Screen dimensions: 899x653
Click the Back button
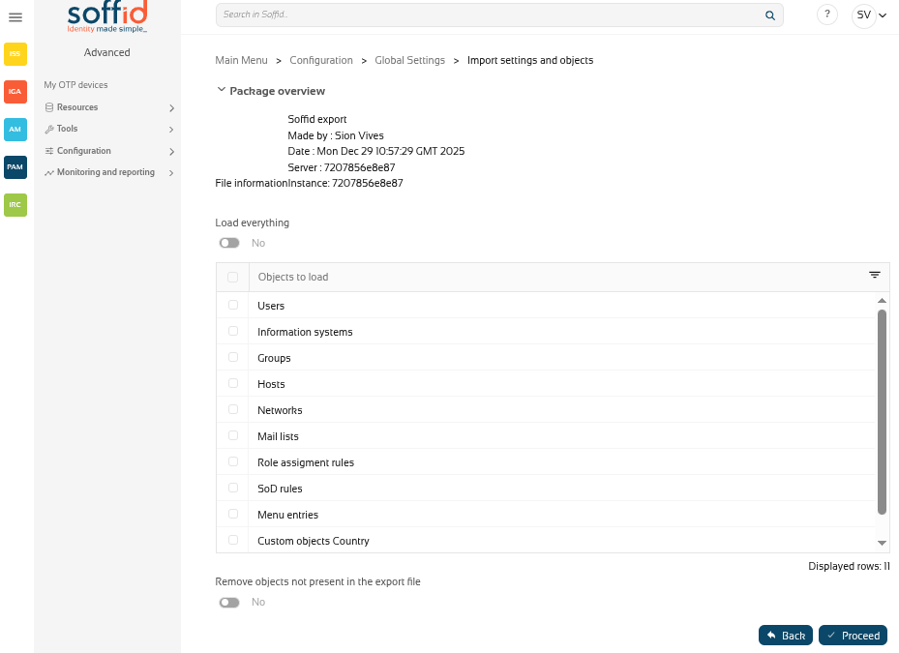coord(785,636)
